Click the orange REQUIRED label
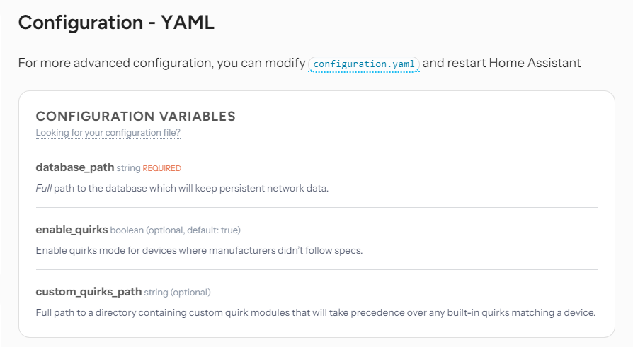Screen dimensions: 633x347 [x=162, y=168]
